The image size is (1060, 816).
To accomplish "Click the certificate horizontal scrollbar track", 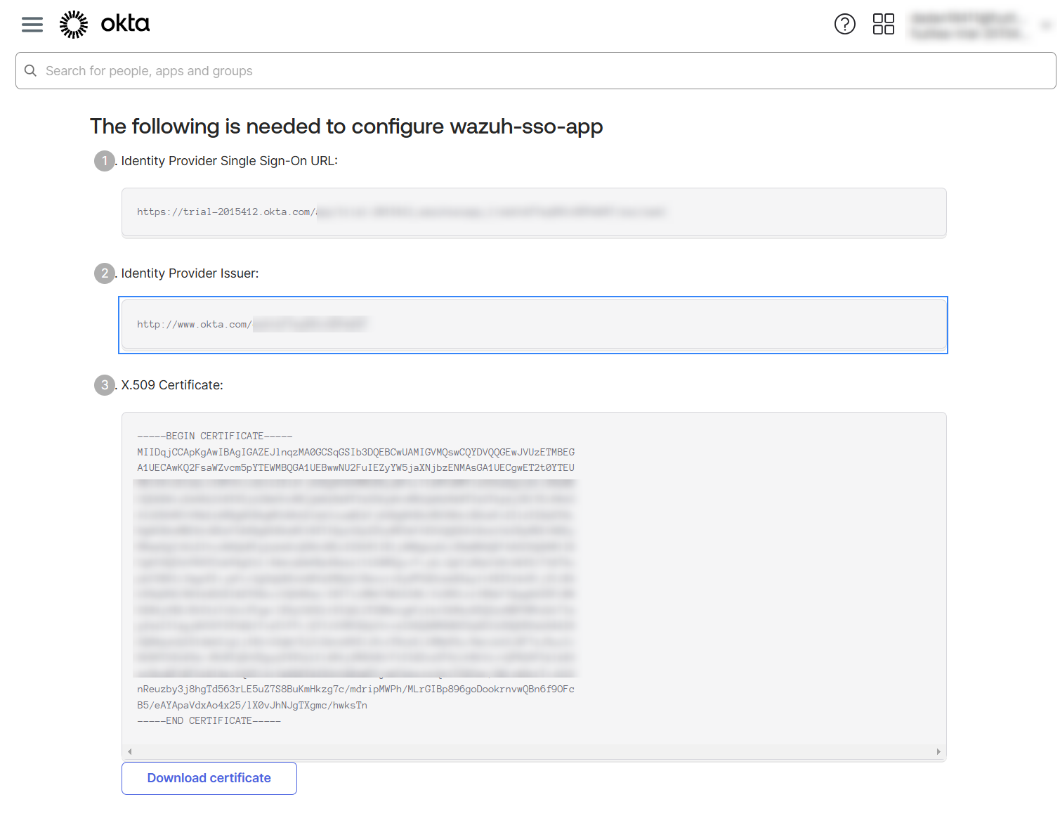I will (534, 751).
